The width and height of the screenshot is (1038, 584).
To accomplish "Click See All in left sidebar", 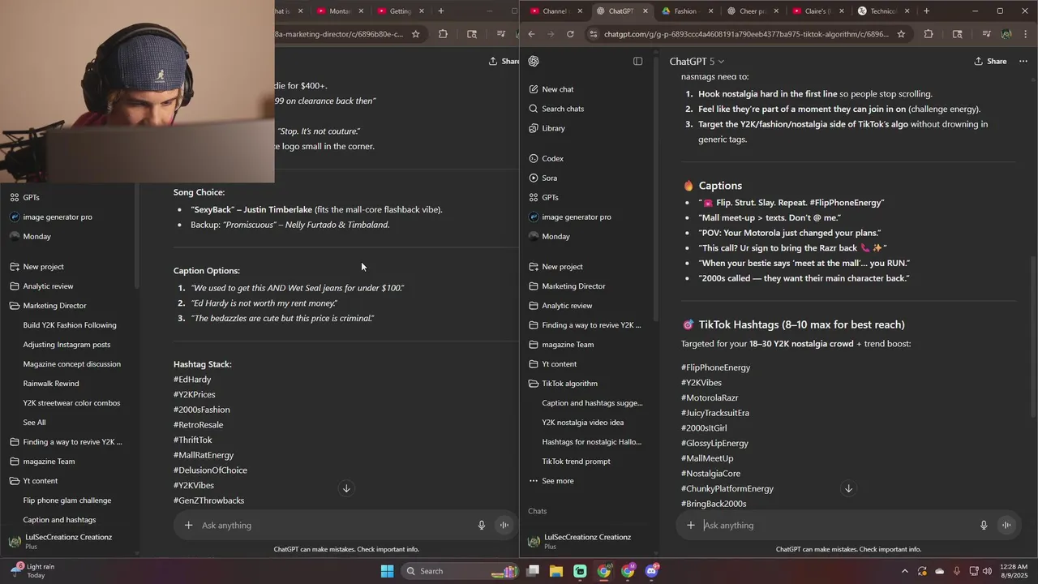I will point(34,423).
